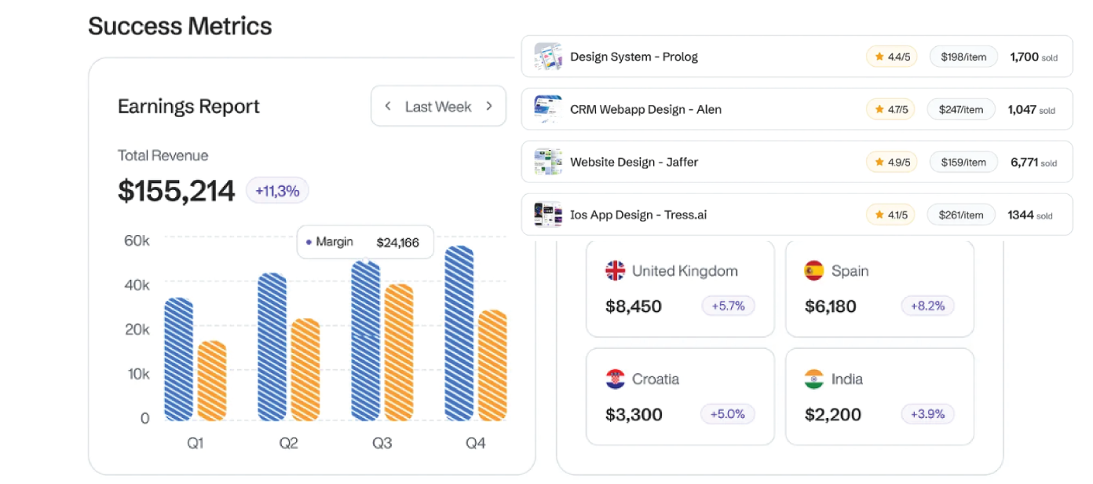1093x484 pixels.
Task: Select the Margin tooltip purple dot
Action: 309,243
